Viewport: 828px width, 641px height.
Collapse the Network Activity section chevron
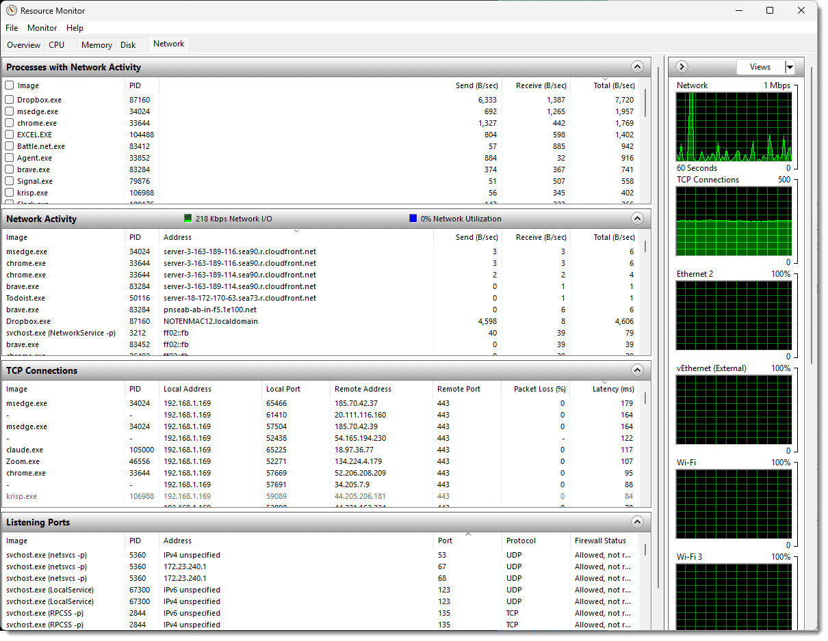point(637,219)
